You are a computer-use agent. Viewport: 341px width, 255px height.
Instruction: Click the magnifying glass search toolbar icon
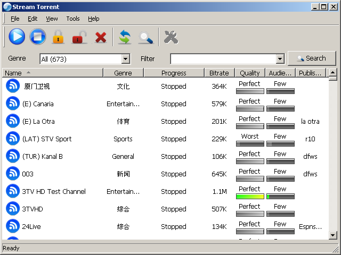click(x=145, y=37)
